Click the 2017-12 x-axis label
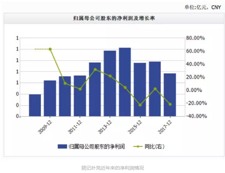 tap(165, 127)
